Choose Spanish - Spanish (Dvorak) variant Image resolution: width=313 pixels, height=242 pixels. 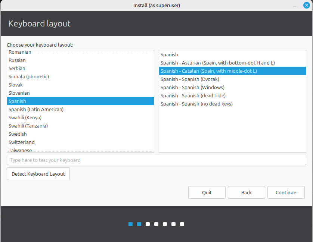190,79
